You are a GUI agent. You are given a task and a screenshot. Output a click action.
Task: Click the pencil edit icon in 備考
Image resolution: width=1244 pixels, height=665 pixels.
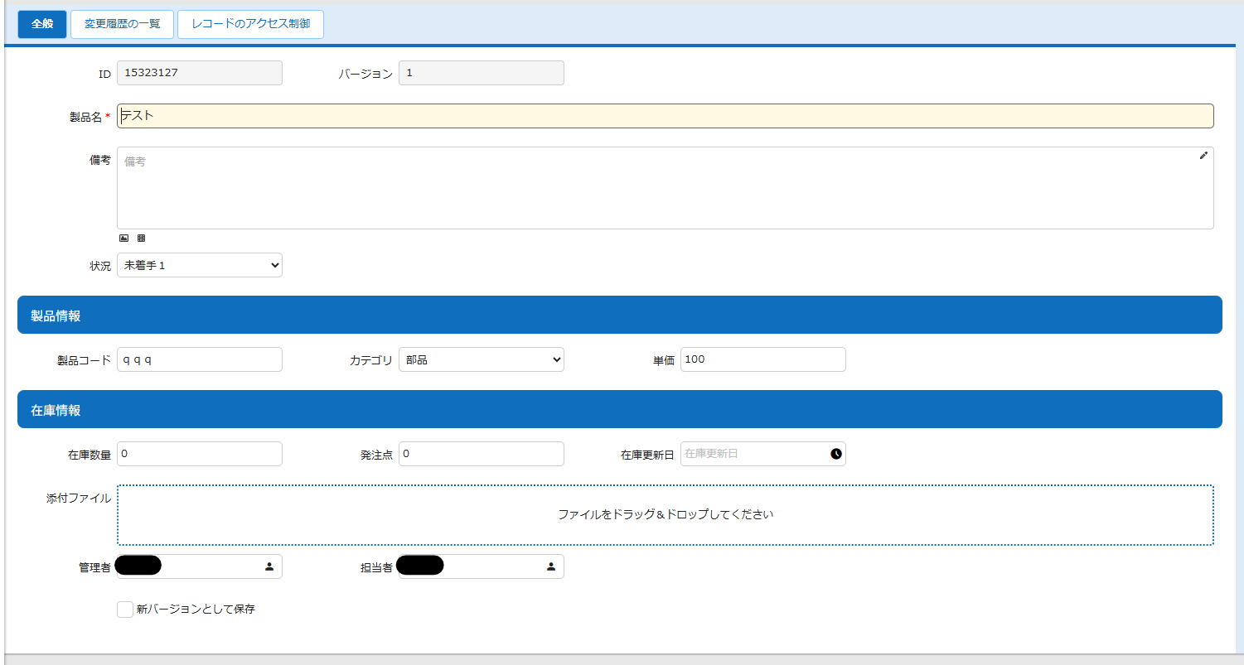tap(1203, 156)
